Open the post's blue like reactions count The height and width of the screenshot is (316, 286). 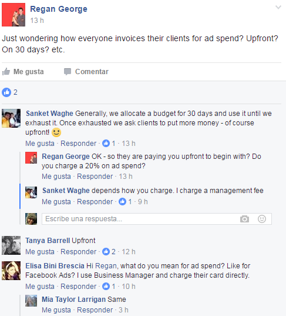[x=9, y=92]
